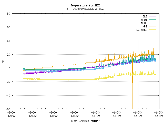Click the y-axis label '40'
Screen dimensions: 164x123
coord(8,41)
